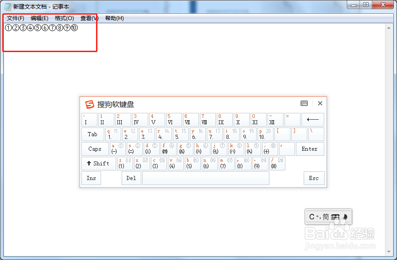The width and height of the screenshot is (397, 260).
Task: Tap the a key showing ㈠
Action: (x=118, y=149)
